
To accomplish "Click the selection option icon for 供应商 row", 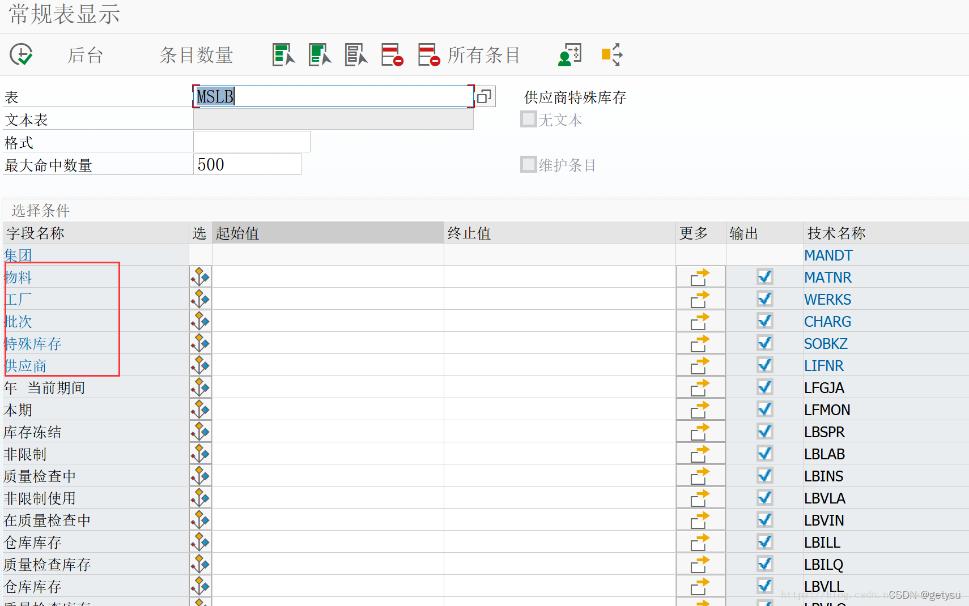I will point(201,365).
